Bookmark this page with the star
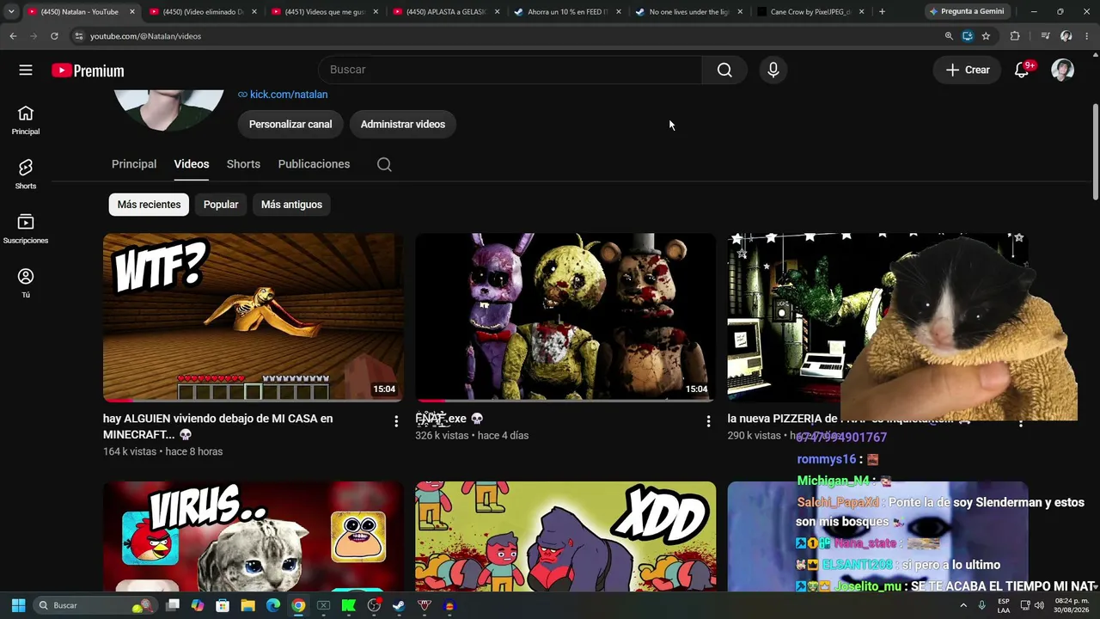This screenshot has width=1100, height=619. click(x=986, y=36)
